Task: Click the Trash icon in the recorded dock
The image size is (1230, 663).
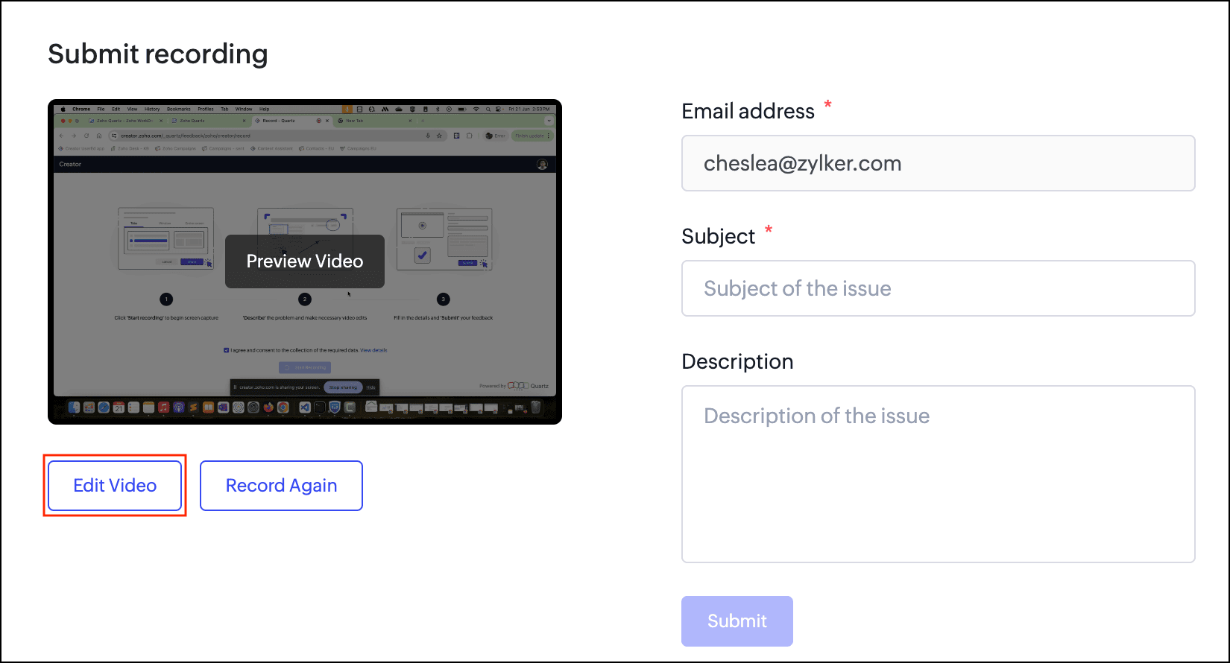Action: (x=535, y=407)
